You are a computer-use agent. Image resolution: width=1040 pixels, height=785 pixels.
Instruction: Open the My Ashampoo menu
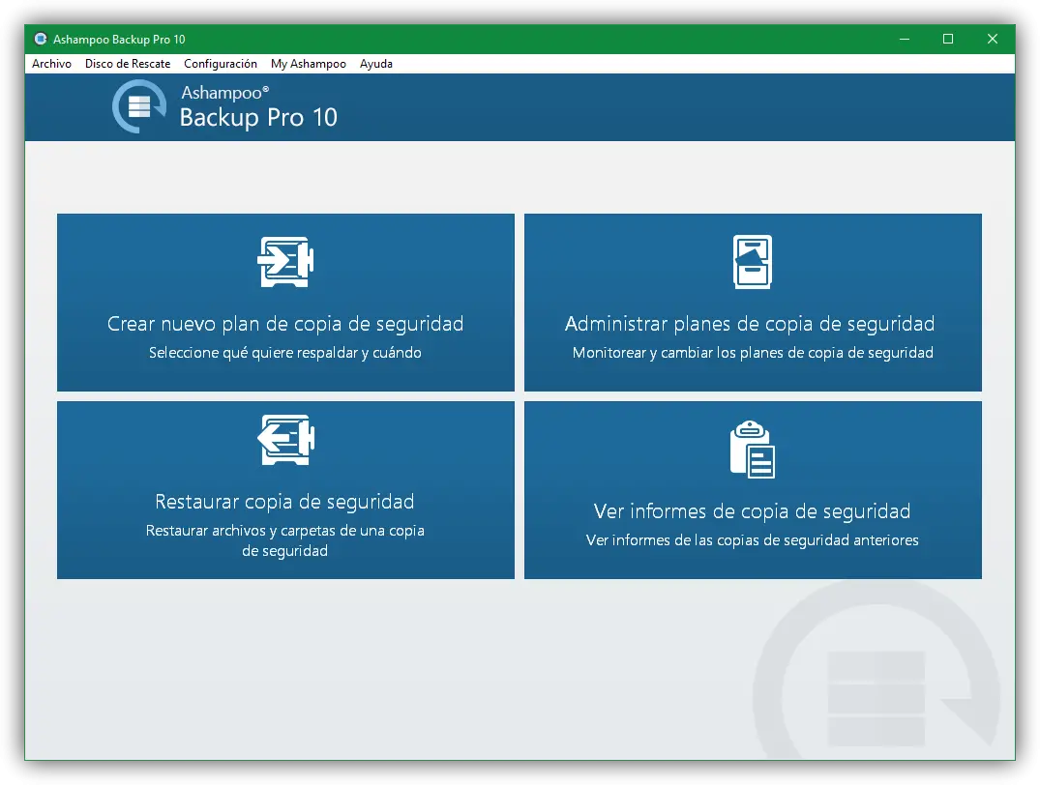tap(309, 64)
